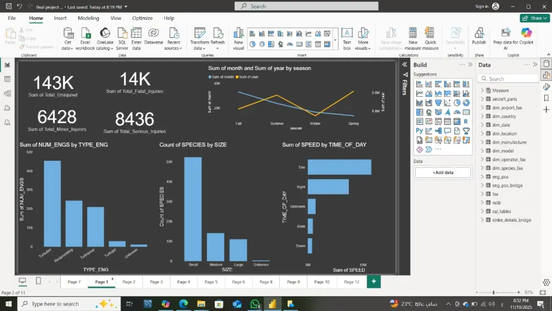The width and height of the screenshot is (552, 311).
Task: Create a Quick measure
Action: (x=430, y=39)
